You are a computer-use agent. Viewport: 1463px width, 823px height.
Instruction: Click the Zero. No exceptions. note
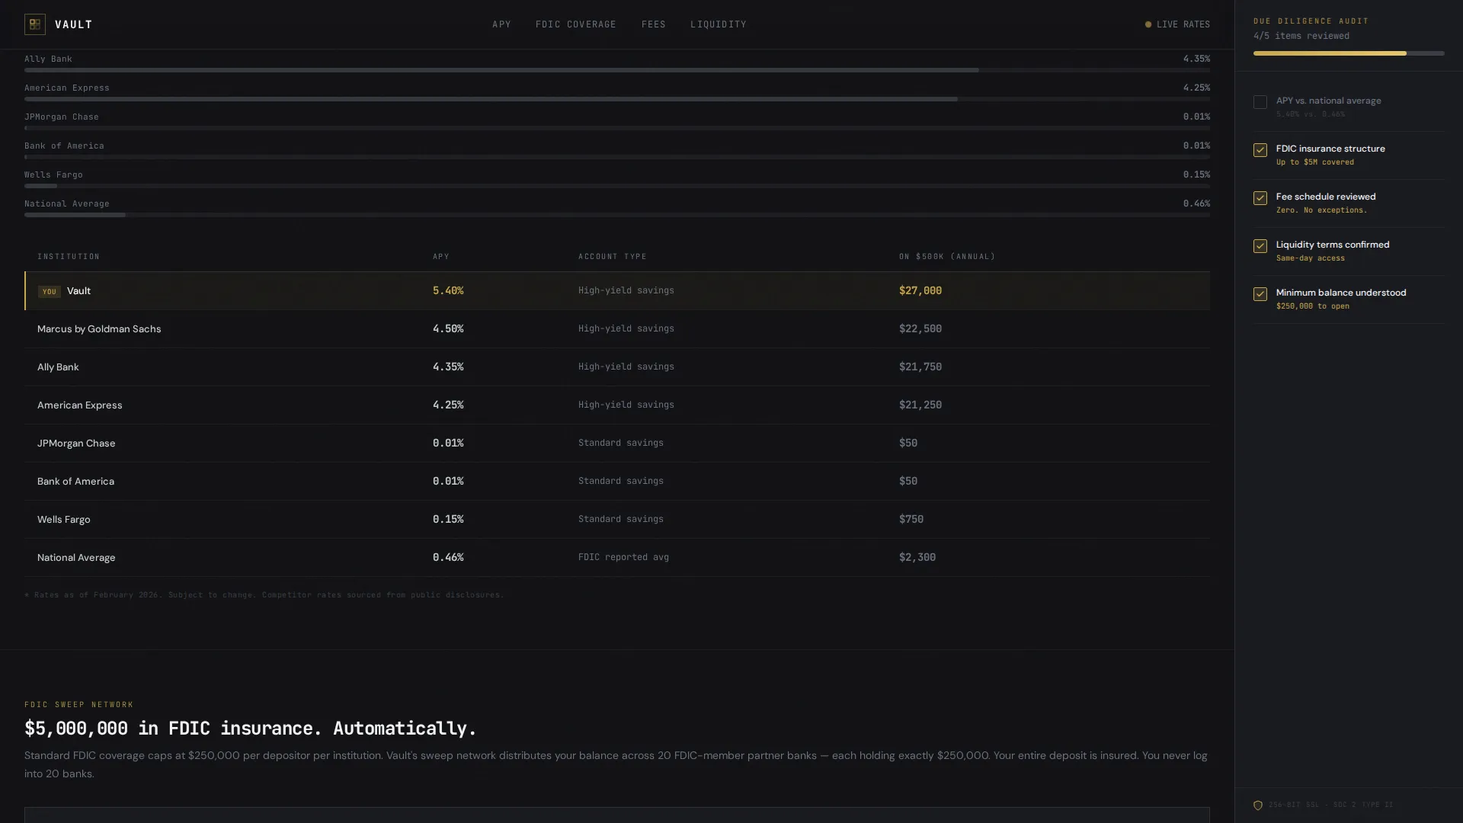coord(1322,210)
